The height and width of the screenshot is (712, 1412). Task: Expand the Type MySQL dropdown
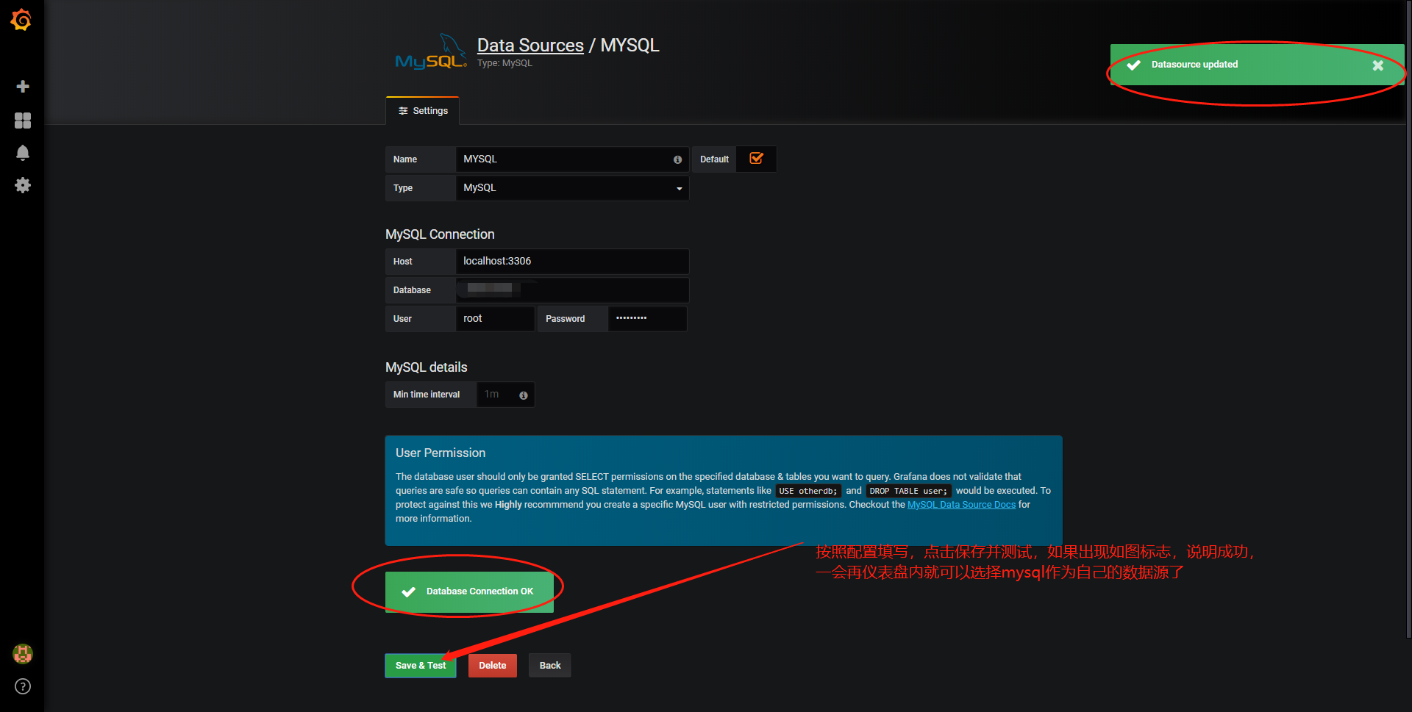[x=572, y=188]
